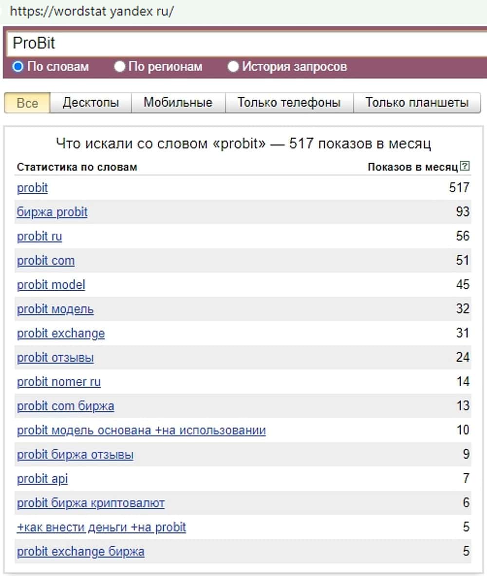The height and width of the screenshot is (576, 487).
Task: Click the 32 value for probit модель
Action: coord(463,309)
